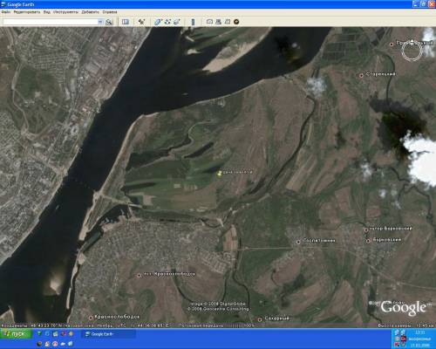Image resolution: width=436 pixels, height=349 pixels.
Task: Click inside the search input field
Action: point(51,22)
